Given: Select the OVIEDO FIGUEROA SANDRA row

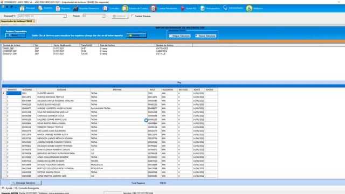Looking at the screenshot, I should pyautogui.click(x=110, y=164).
